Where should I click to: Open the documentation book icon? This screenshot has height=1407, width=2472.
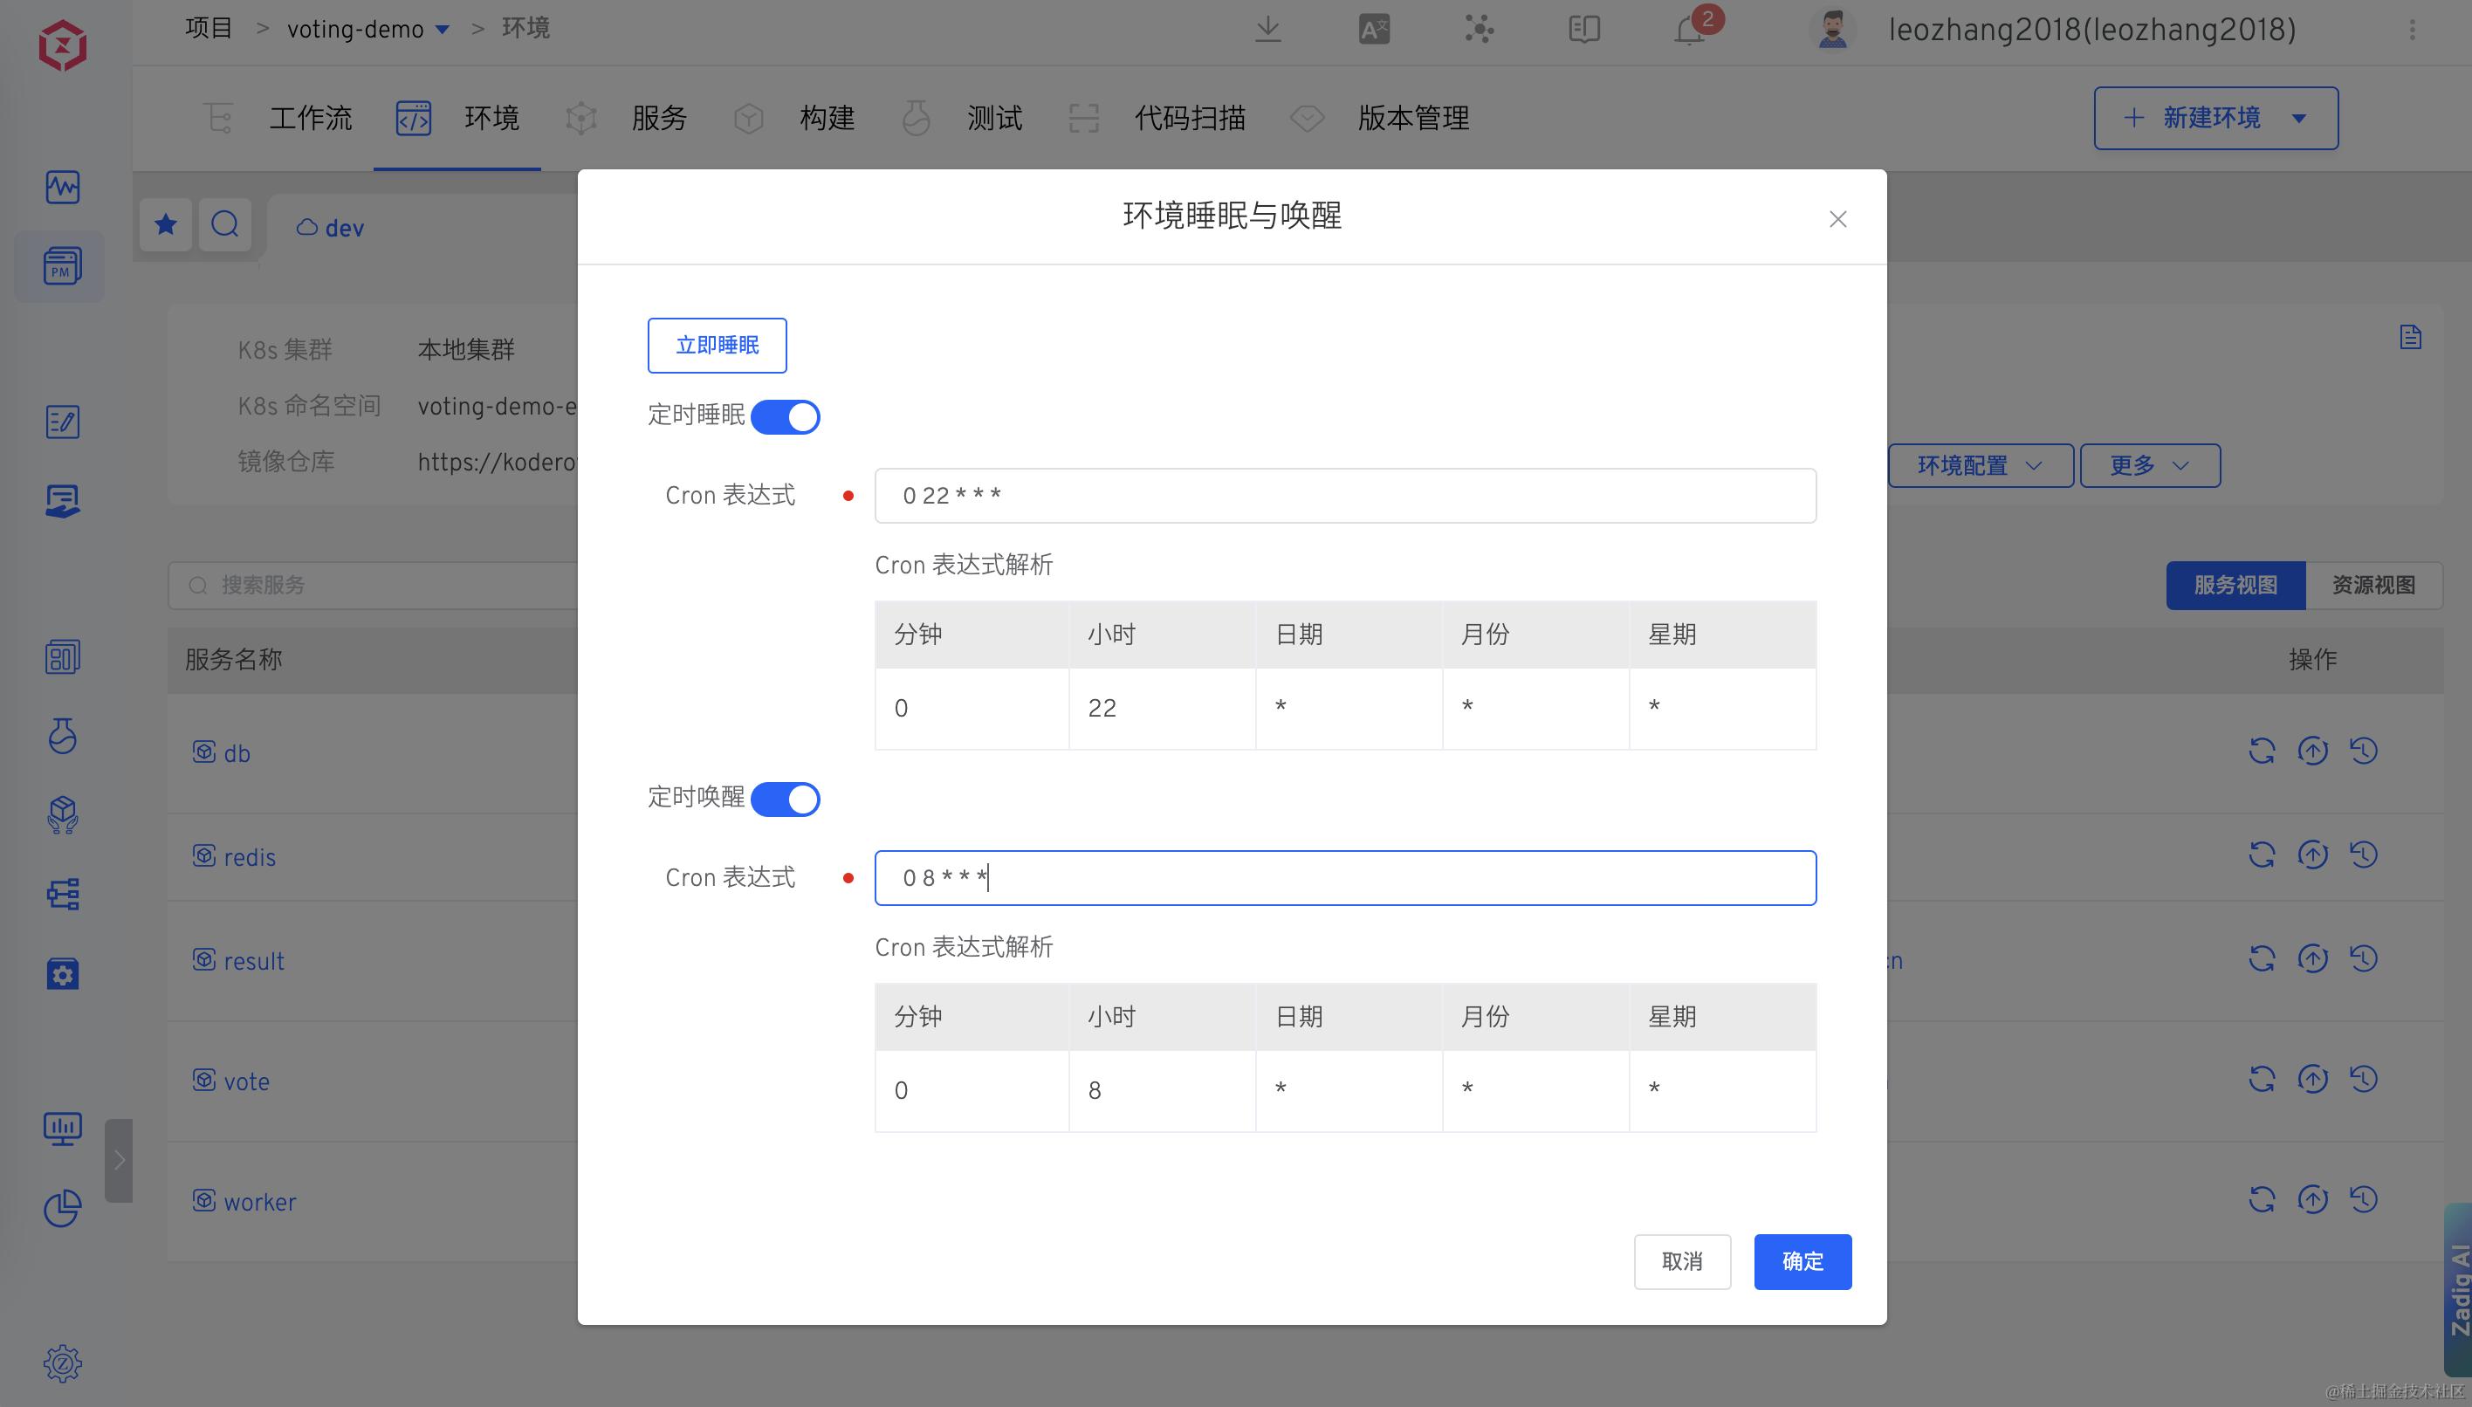[x=1584, y=29]
